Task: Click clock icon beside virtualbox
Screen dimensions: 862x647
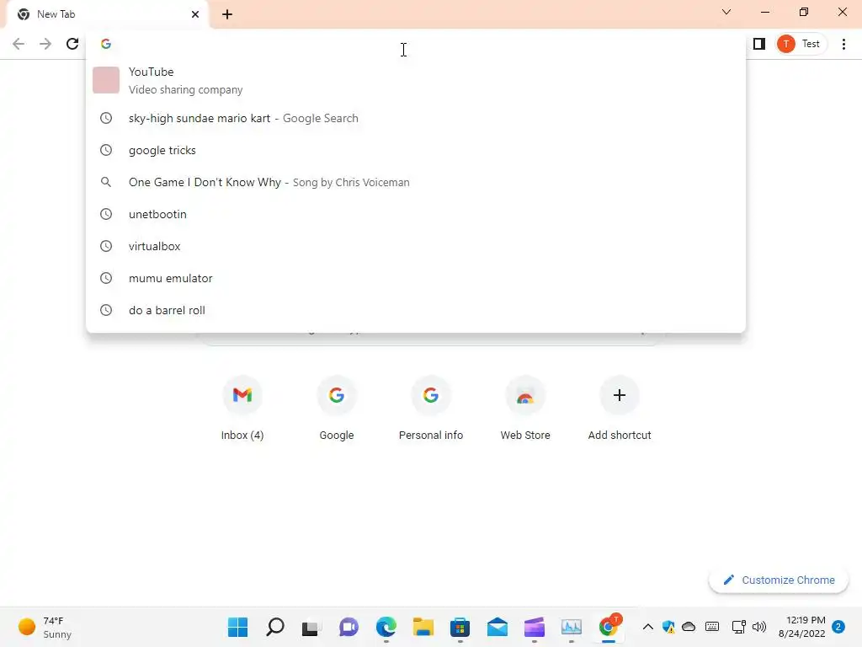Action: click(x=106, y=246)
